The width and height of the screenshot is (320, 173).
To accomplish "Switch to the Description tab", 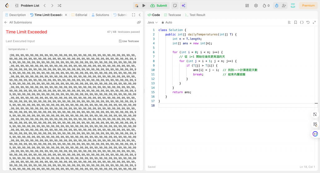I will [x=16, y=15].
